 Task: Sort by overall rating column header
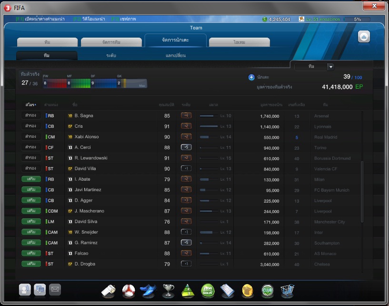(167, 105)
